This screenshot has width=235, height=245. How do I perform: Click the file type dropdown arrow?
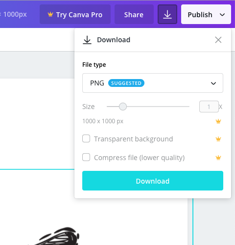point(213,83)
